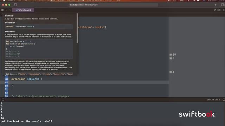Show Quick Look for the lowest 5 result
The height and width of the screenshot is (126, 225).
171,72
